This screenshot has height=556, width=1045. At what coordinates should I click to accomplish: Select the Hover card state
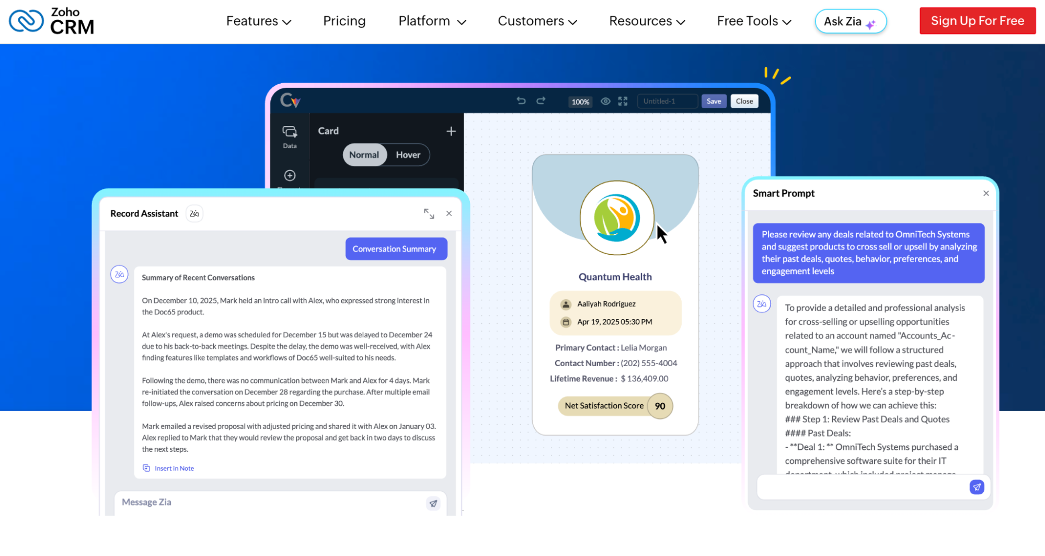point(408,155)
